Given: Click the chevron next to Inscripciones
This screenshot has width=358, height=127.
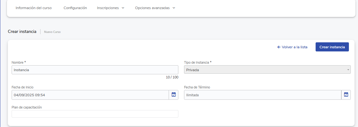Looking at the screenshot, I should tap(123, 8).
